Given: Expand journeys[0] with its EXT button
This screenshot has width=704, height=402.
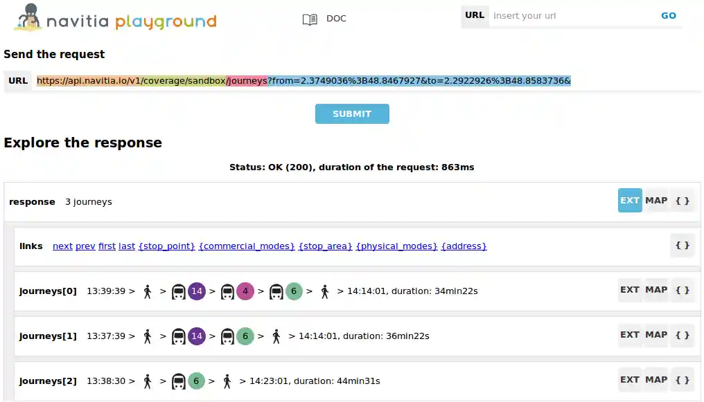Looking at the screenshot, I should click(x=629, y=290).
